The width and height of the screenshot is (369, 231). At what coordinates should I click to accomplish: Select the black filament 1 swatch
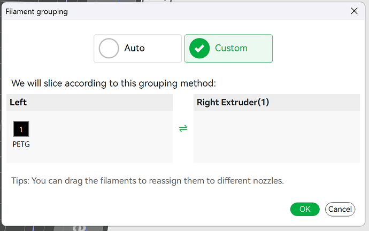click(21, 129)
